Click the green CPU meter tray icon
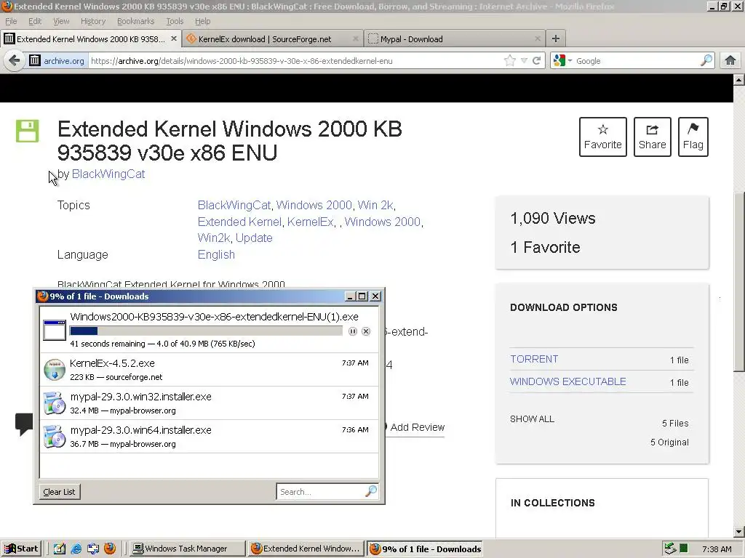Viewport: 745px width, 558px height. [x=683, y=549]
